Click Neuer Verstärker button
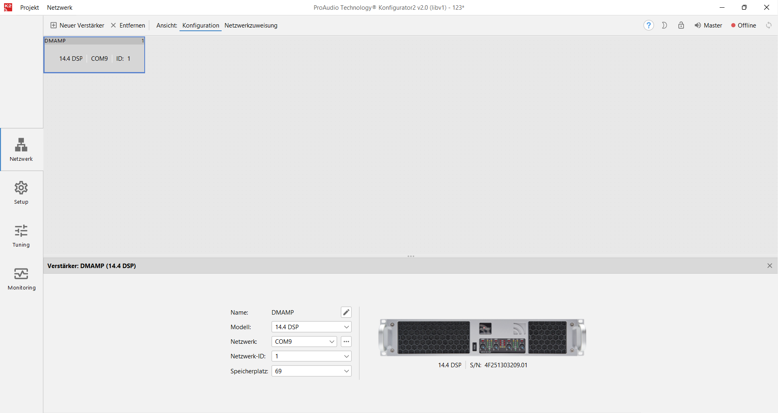The image size is (778, 413). [77, 26]
